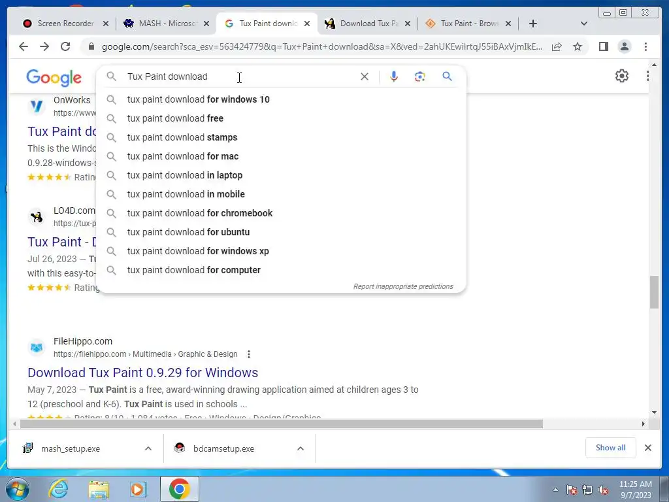Click in the Google search input field
Viewport: 669px width, 502px height.
point(241,77)
